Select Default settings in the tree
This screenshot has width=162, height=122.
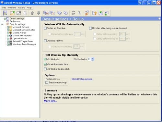[x=17, y=18]
